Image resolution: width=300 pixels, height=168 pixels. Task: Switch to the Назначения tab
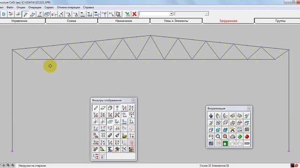pyautogui.click(x=124, y=21)
